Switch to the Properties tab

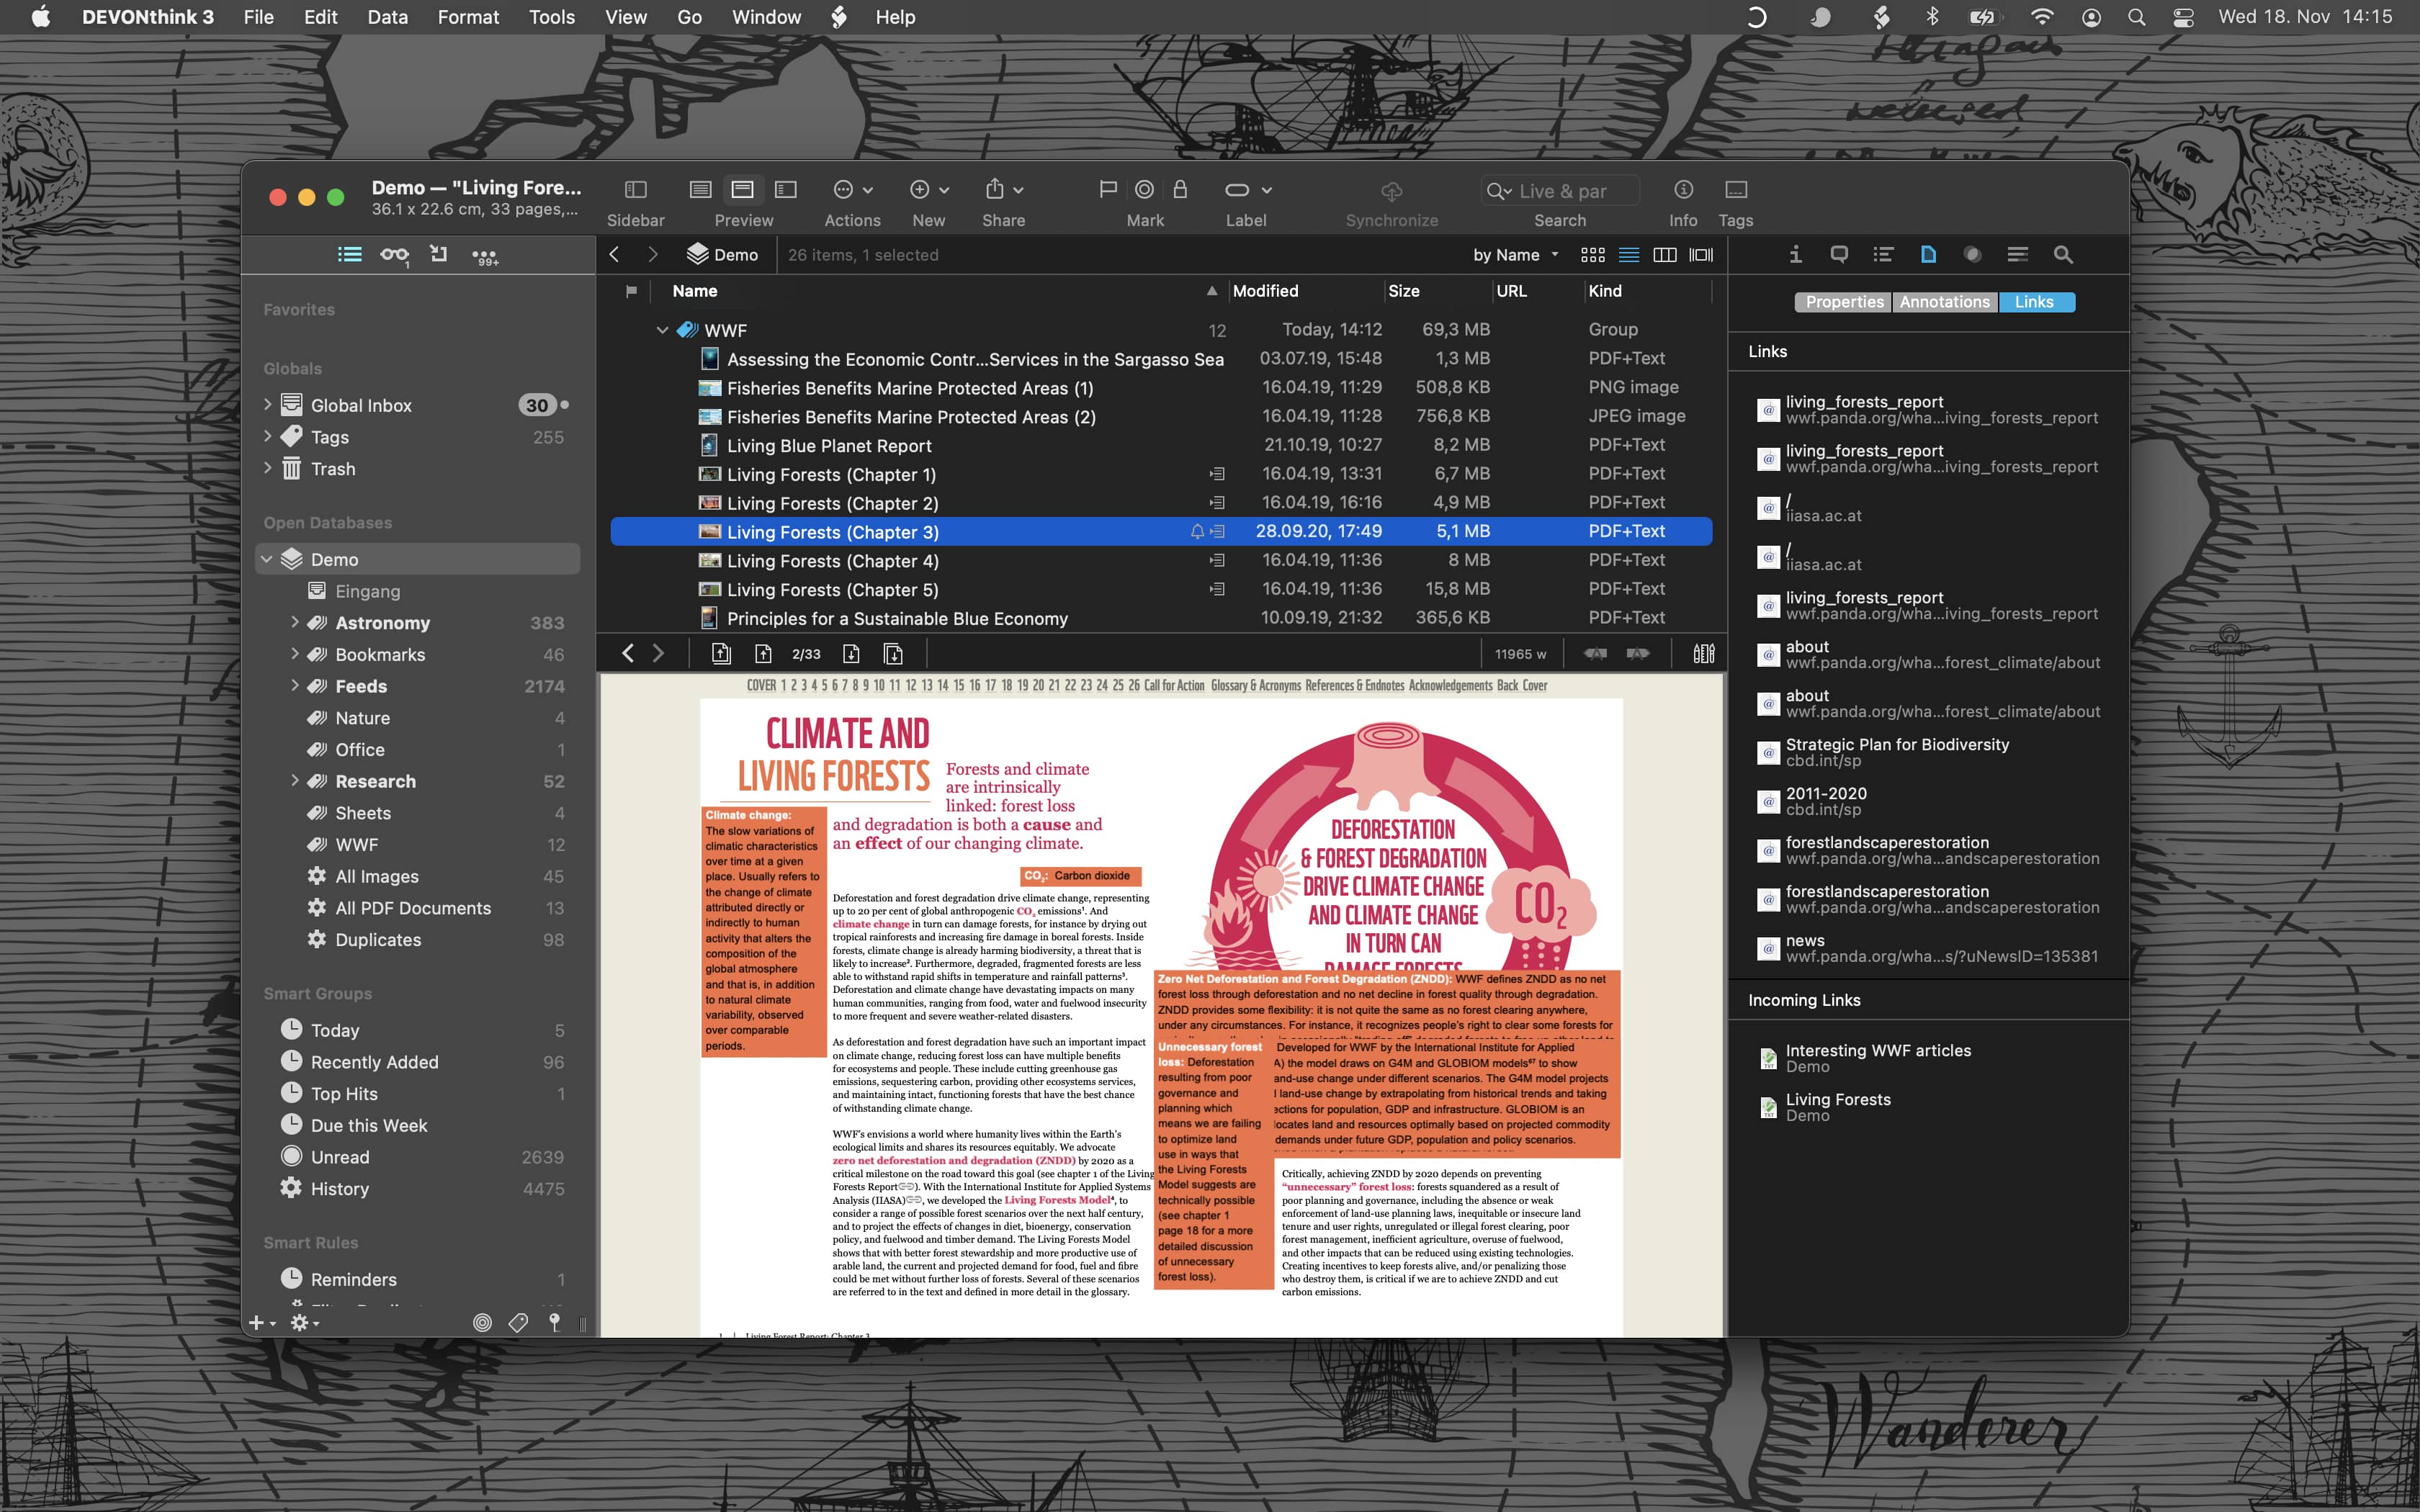point(1843,302)
